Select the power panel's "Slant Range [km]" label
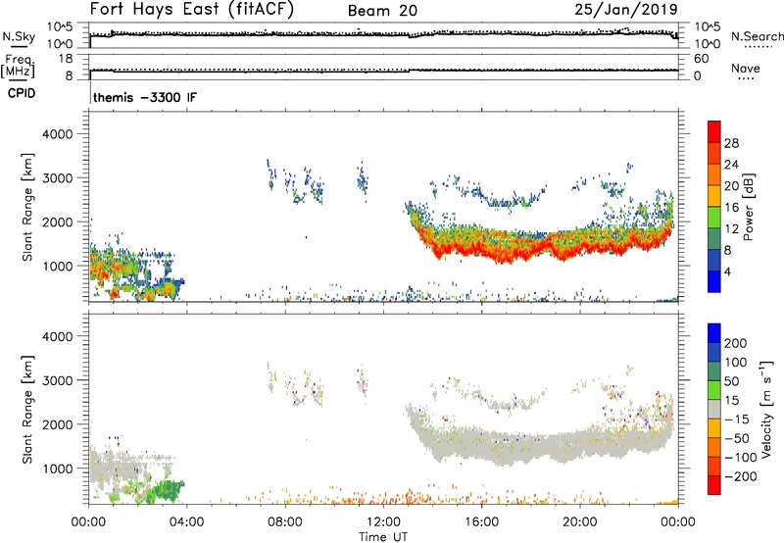Viewport: 784px width, 543px height. point(27,207)
